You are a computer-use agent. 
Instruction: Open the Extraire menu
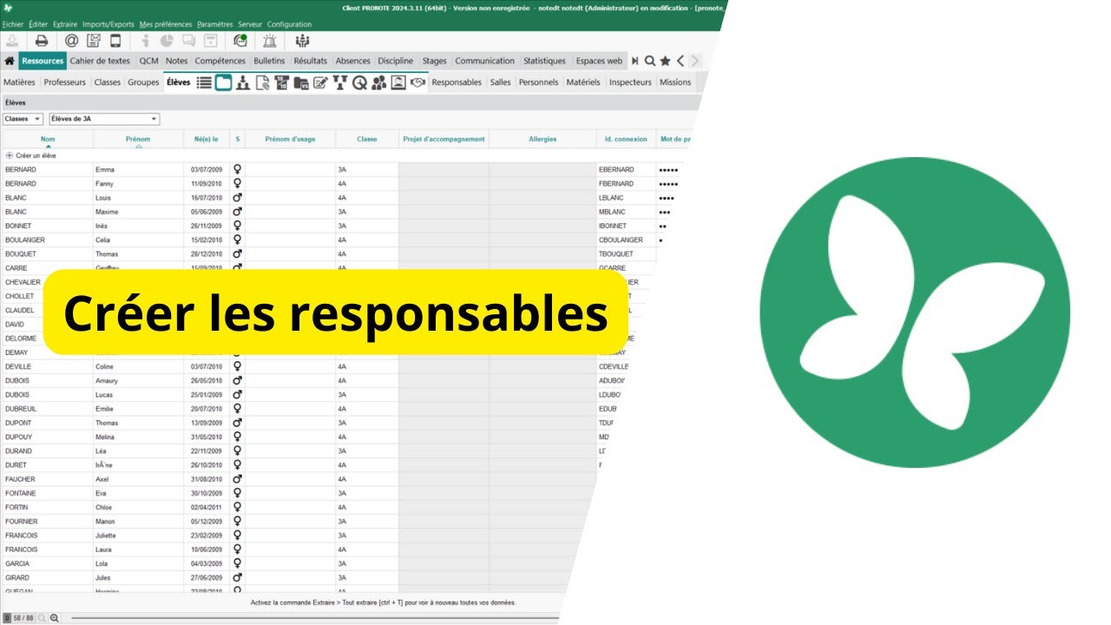pyautogui.click(x=65, y=24)
